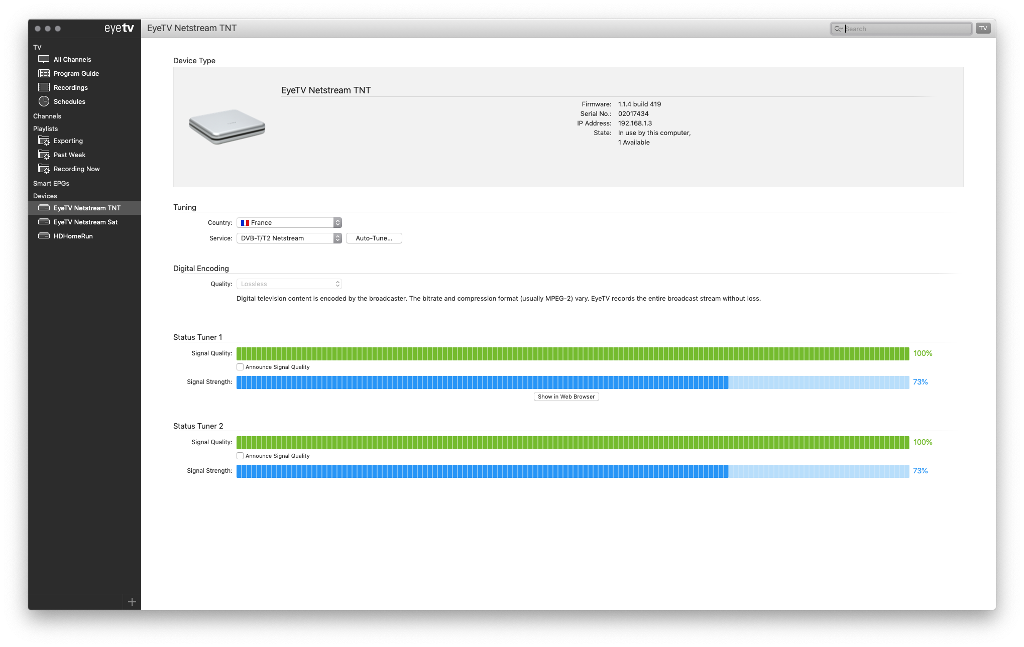Click Tuner 2 Signal Strength blue bar
Screen dimensions: 1024x647
573,471
